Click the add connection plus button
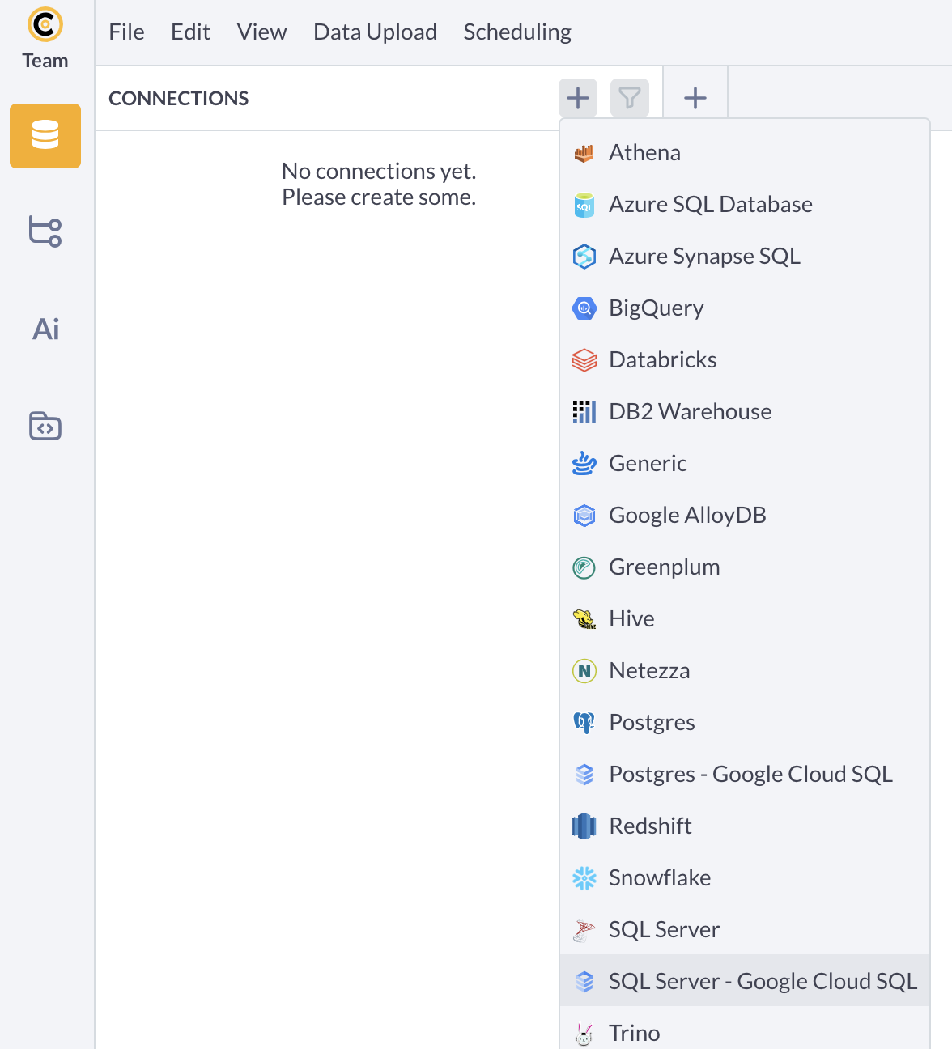 [578, 99]
